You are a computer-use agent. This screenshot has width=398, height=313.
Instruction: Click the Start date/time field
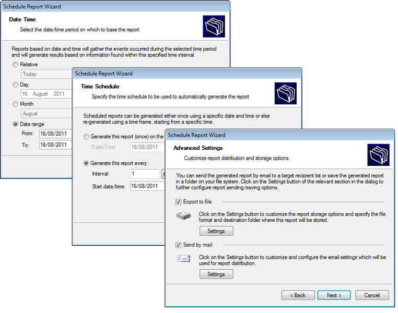pos(147,186)
